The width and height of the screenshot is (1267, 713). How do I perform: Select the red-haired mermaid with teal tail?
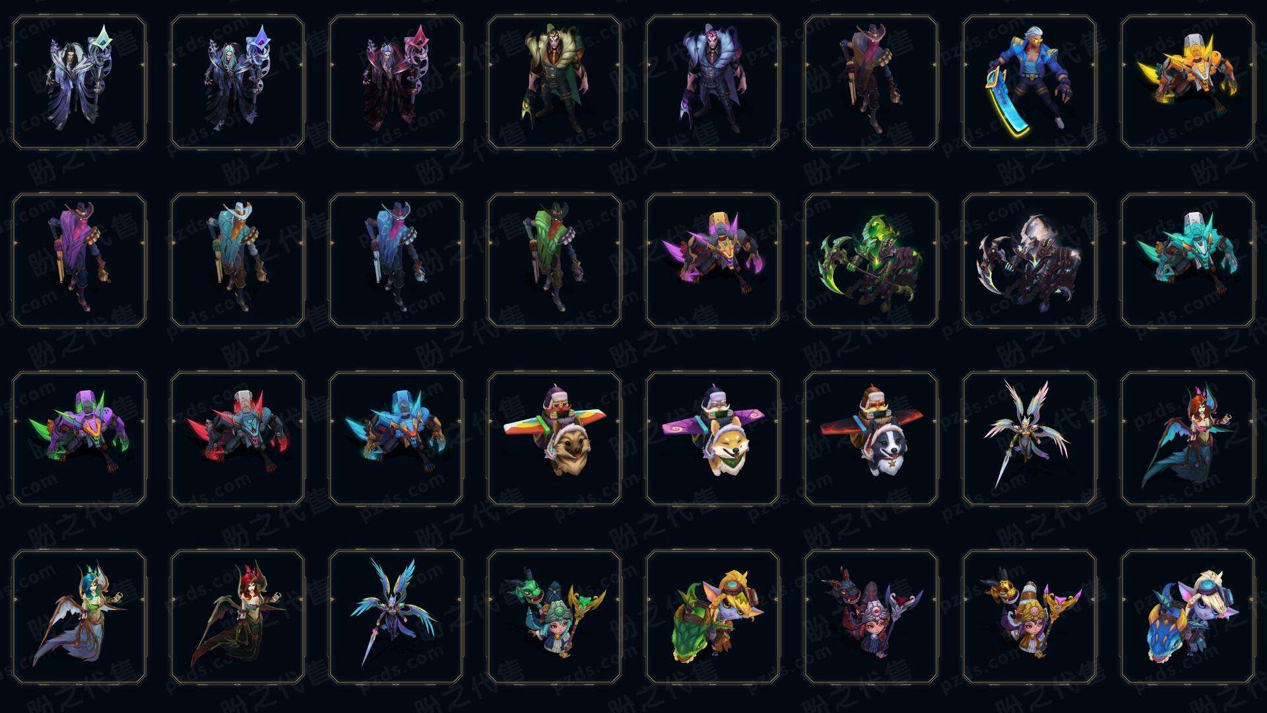(x=1188, y=438)
